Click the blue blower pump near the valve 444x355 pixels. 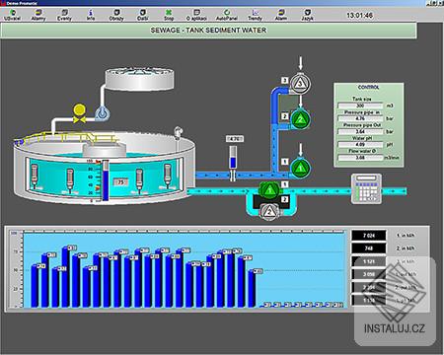point(103,113)
